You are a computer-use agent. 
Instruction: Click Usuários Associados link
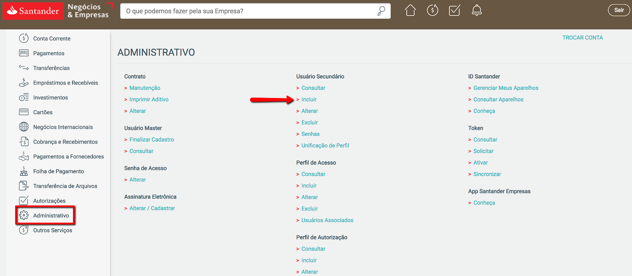(327, 220)
